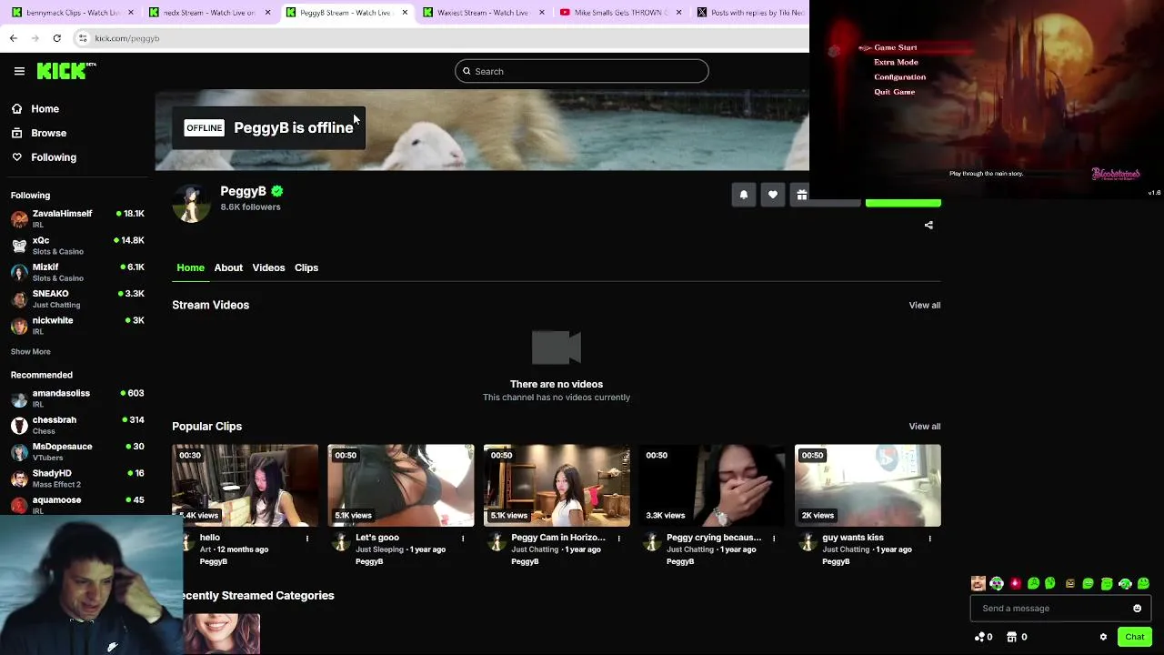This screenshot has height=655, width=1164.
Task: Close the Mike Smalls YouTube tab
Action: pyautogui.click(x=678, y=13)
